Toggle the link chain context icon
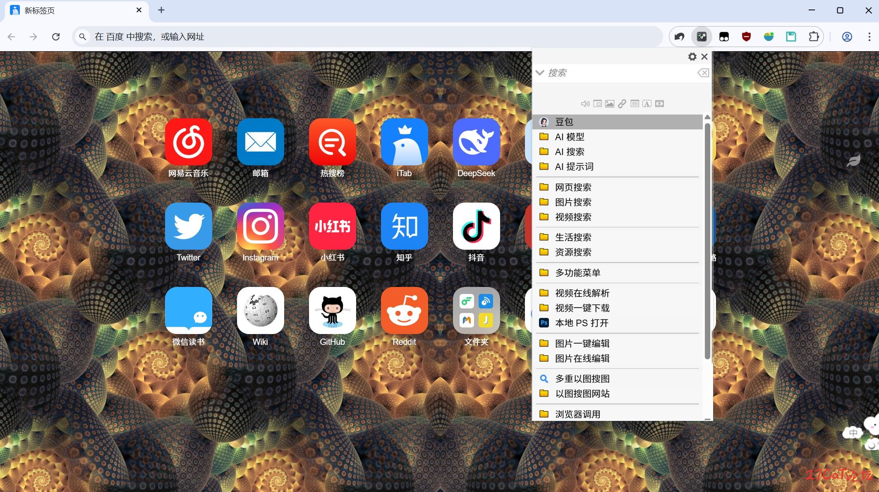 click(x=622, y=104)
